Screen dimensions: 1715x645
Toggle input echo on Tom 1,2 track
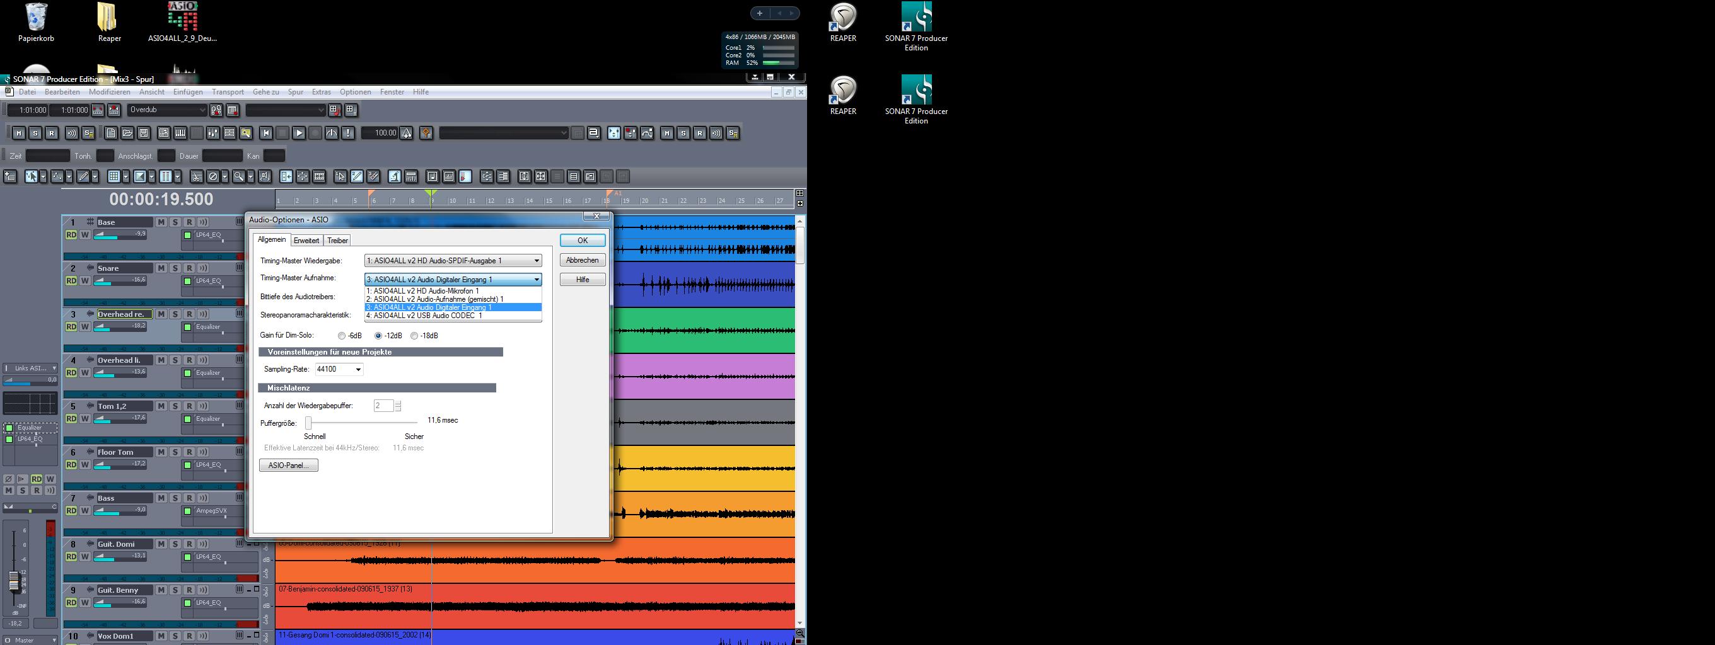point(203,406)
